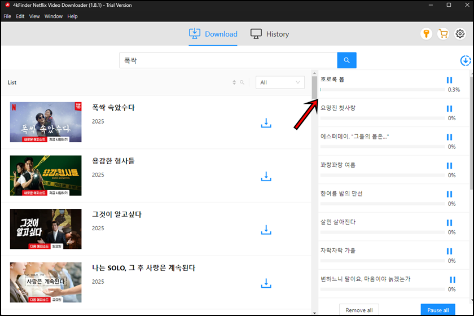The width and height of the screenshot is (474, 316).
Task: Download 그것이 알고싶다
Action: coord(266,230)
